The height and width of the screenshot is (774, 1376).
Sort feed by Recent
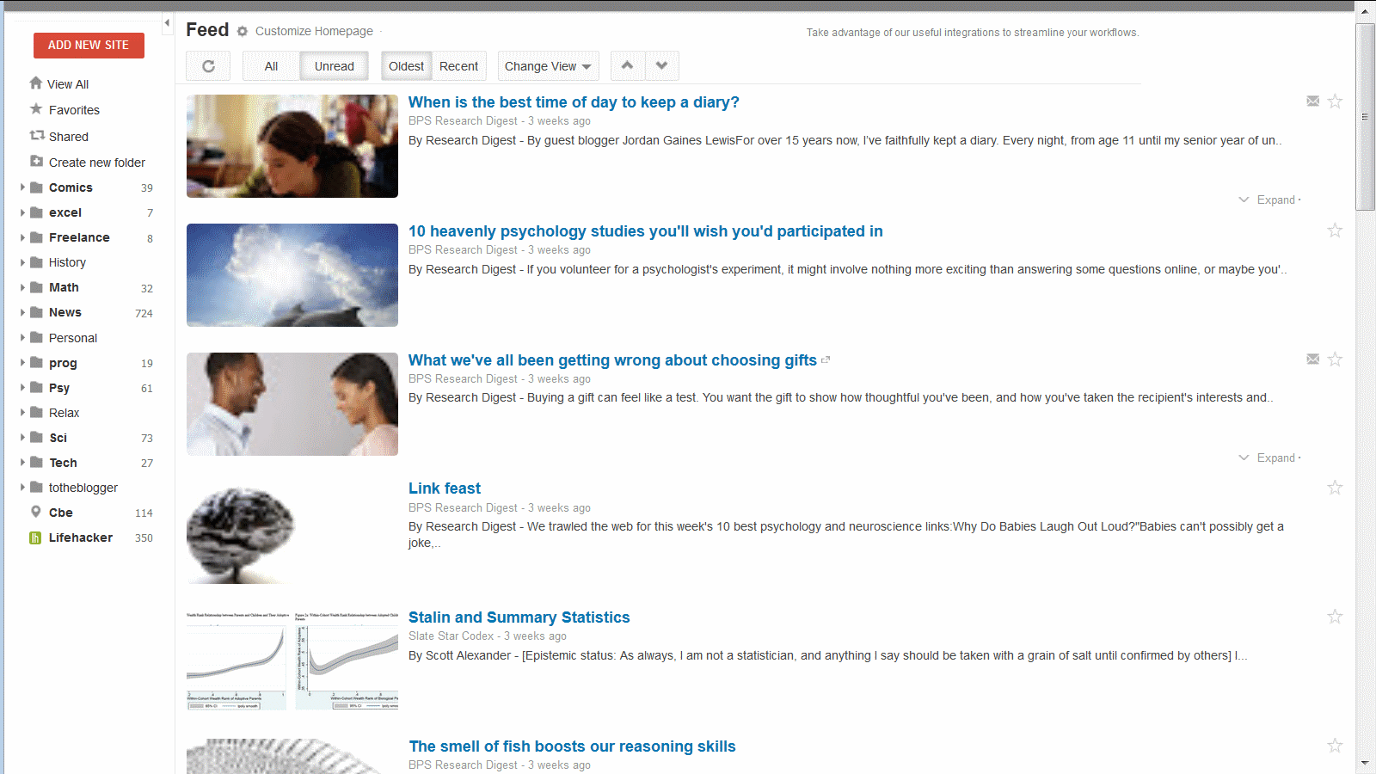tap(458, 66)
